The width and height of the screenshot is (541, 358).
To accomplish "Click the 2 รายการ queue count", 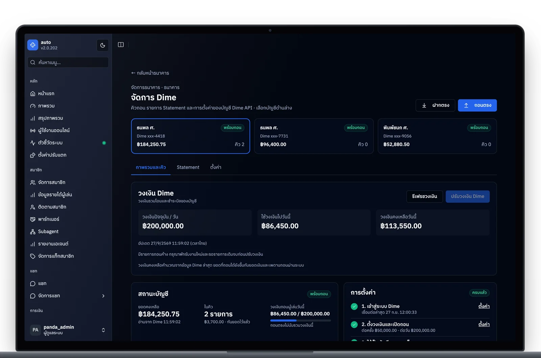I will pos(218,314).
